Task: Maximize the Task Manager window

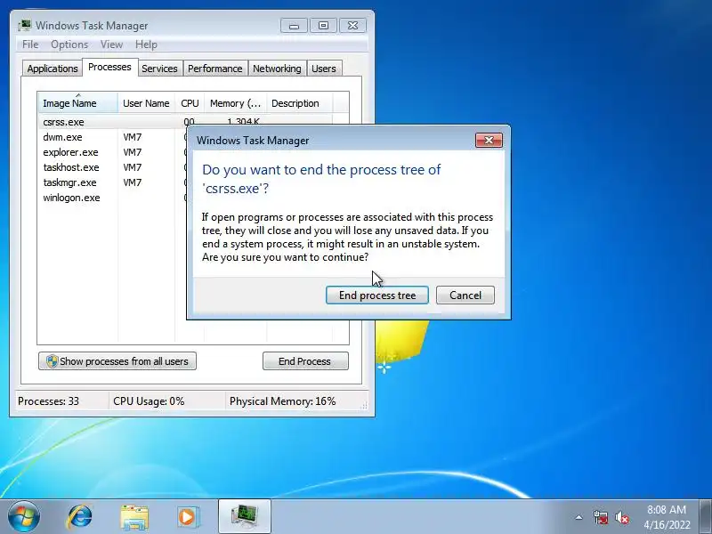Action: [323, 26]
